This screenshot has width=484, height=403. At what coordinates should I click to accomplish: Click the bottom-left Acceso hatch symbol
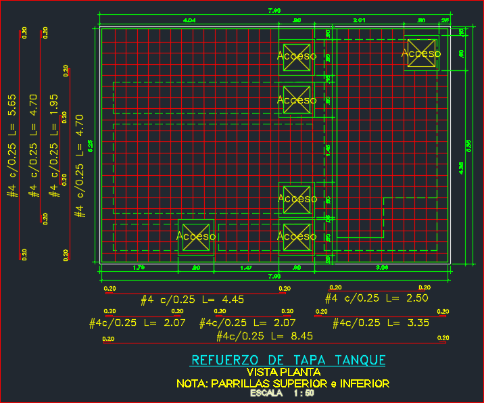(196, 237)
